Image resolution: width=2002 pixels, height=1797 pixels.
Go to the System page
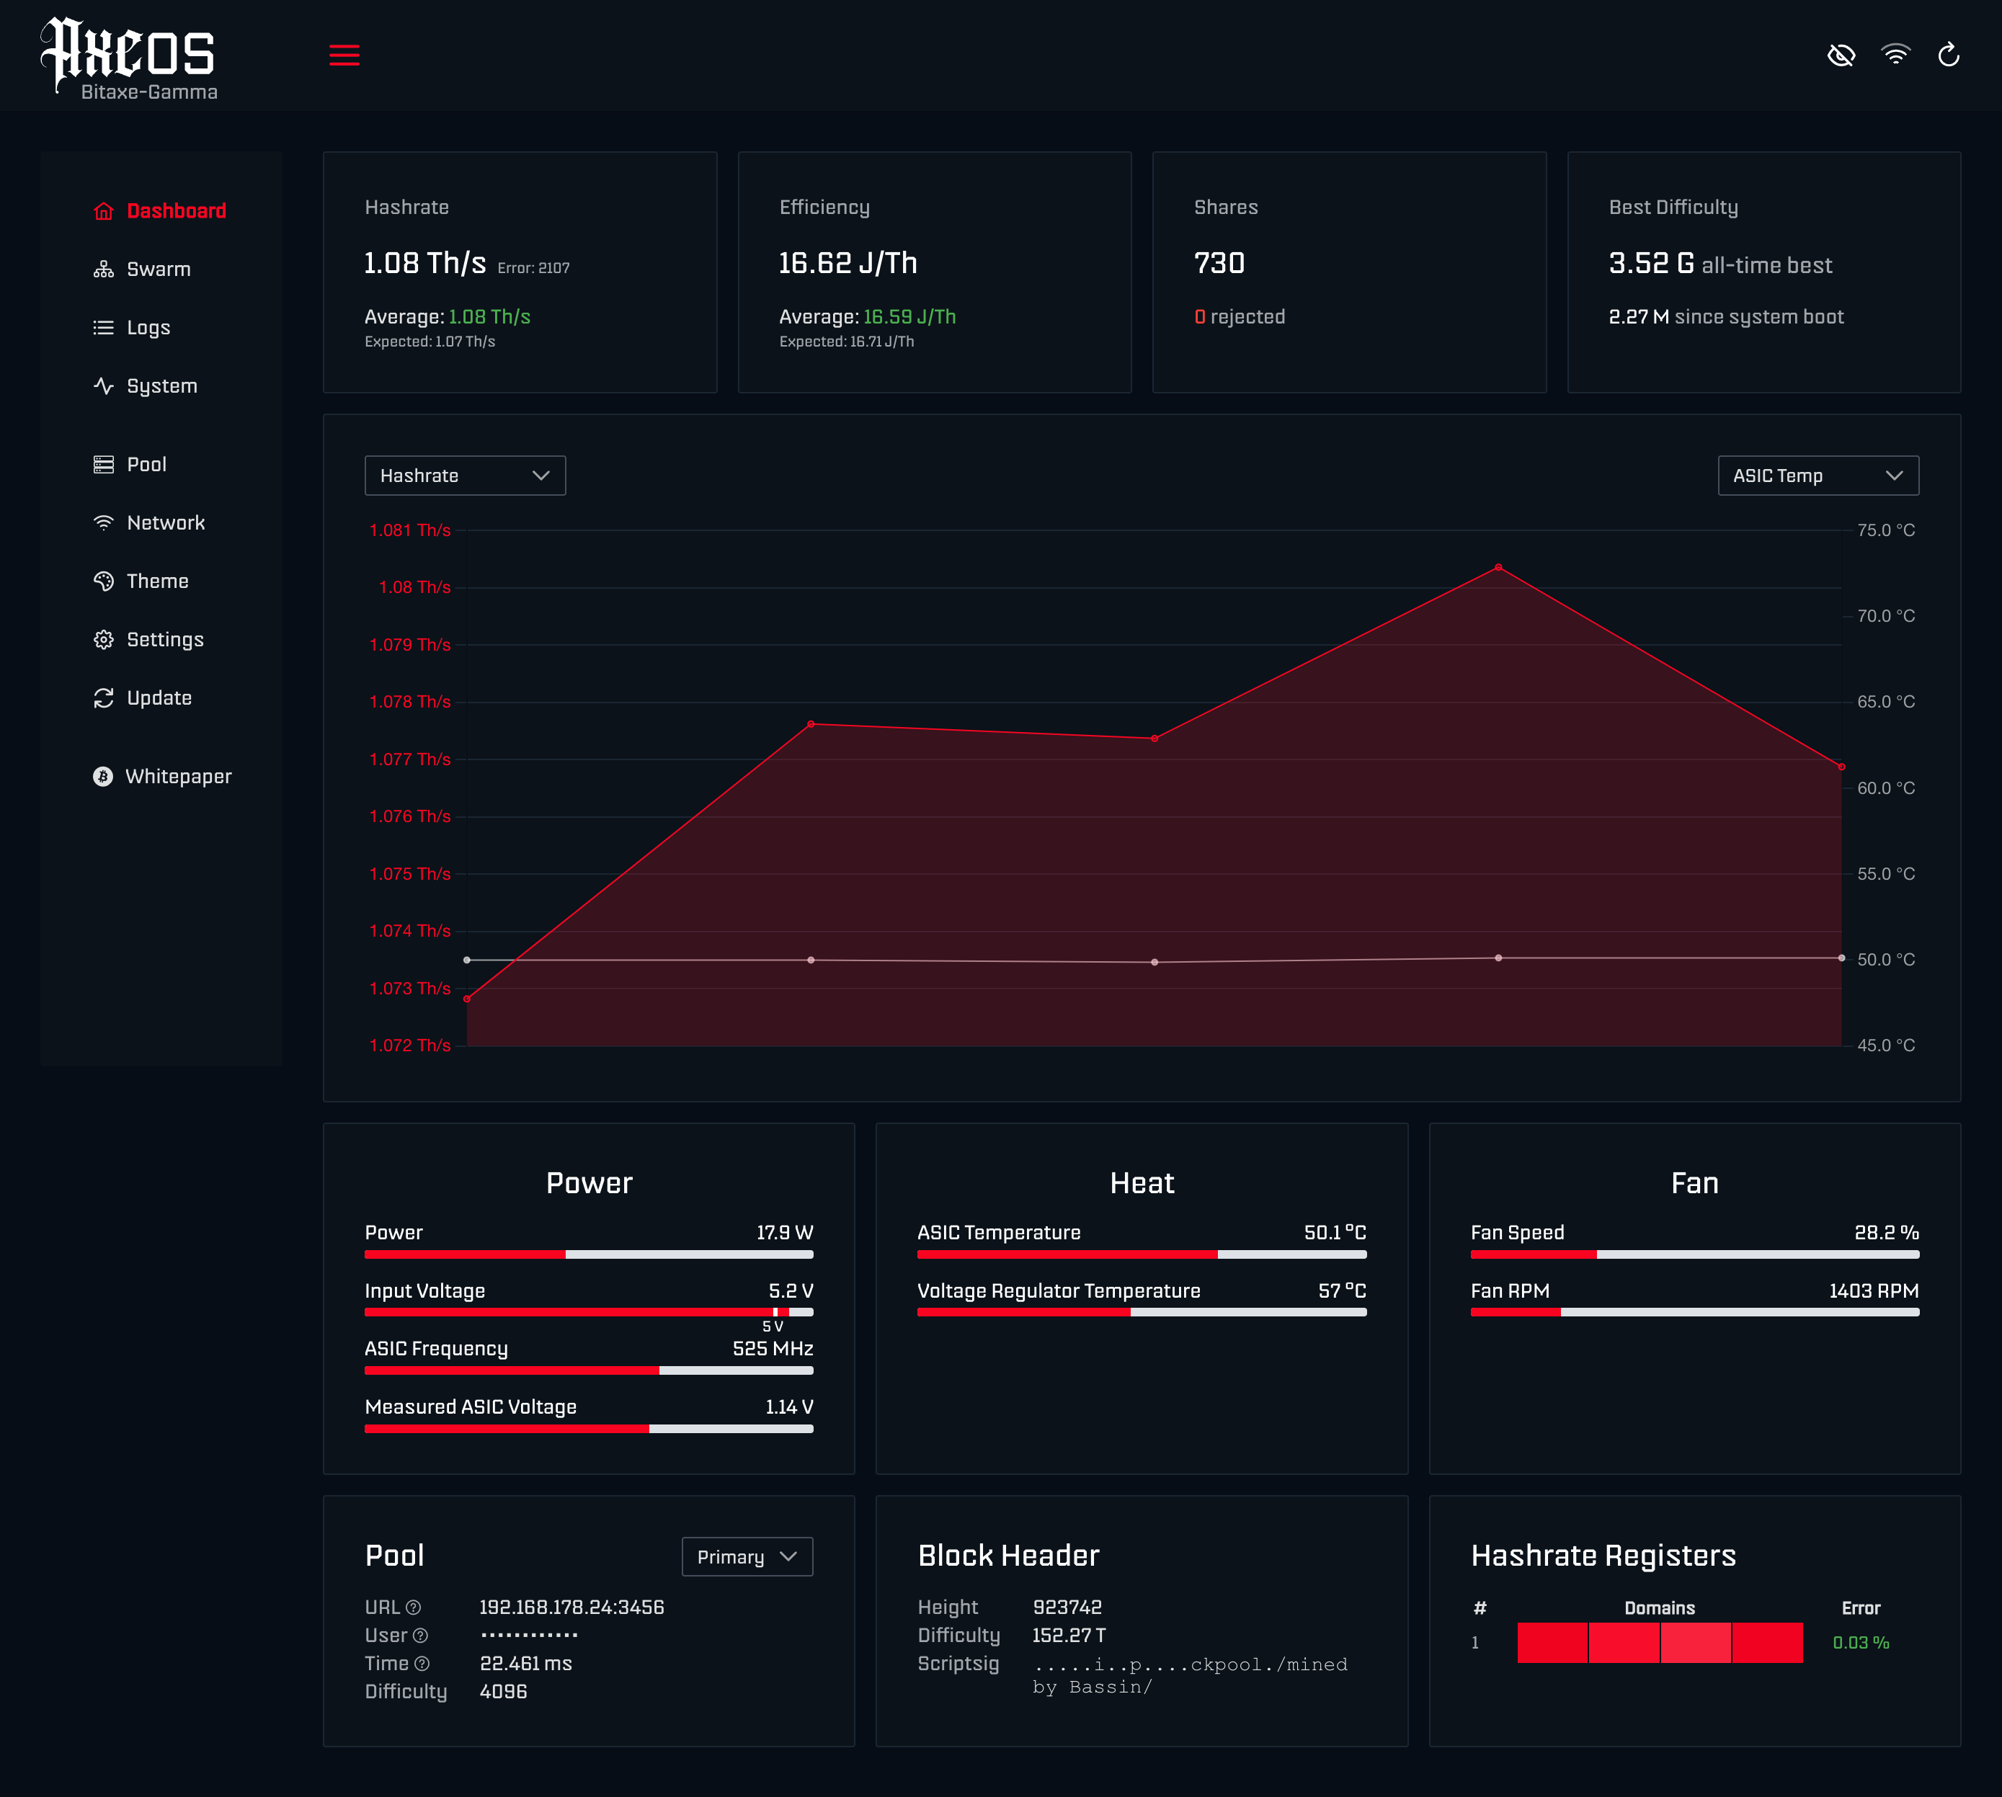click(161, 386)
